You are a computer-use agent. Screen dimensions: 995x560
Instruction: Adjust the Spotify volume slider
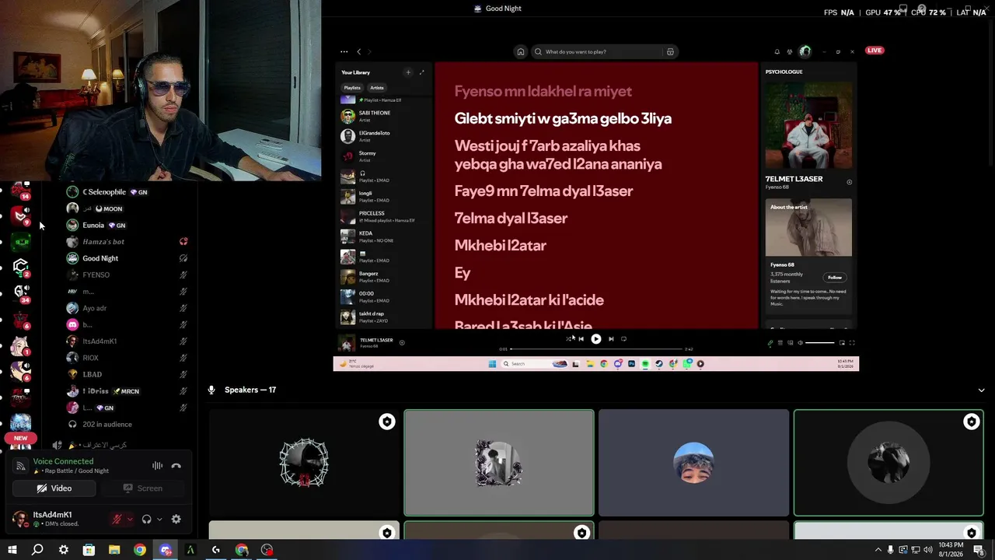[820, 343]
